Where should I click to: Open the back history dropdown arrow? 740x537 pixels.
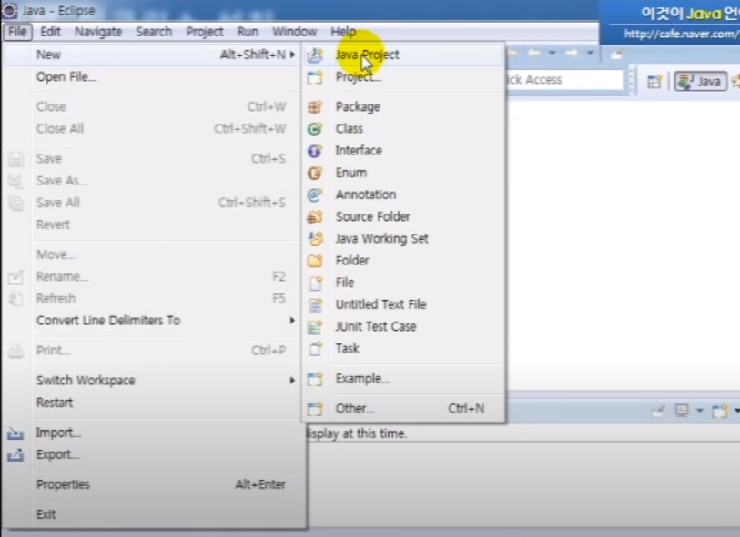[x=552, y=53]
